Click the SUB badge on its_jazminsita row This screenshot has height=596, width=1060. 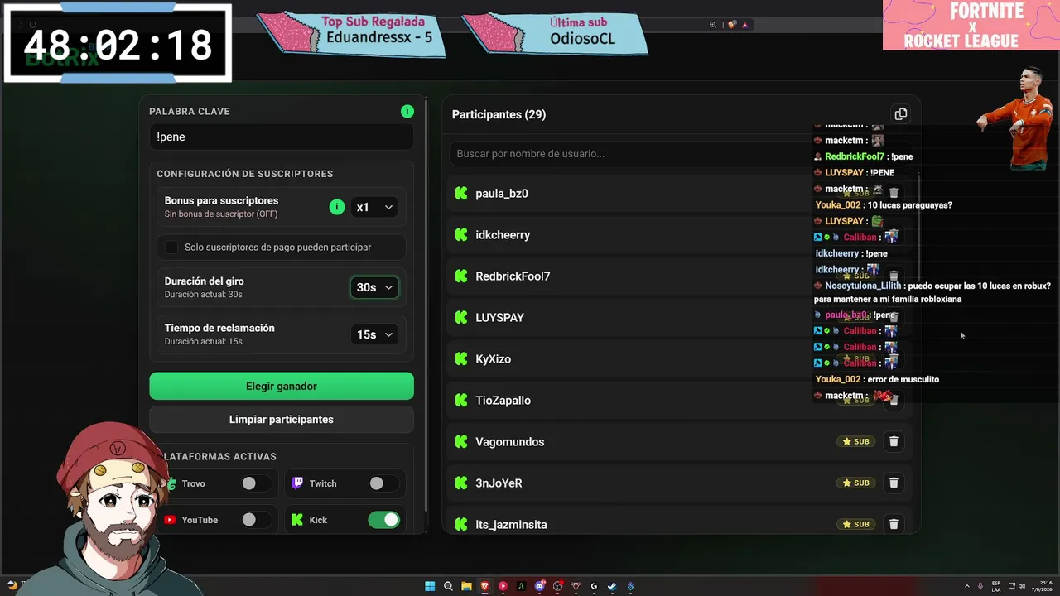(855, 524)
